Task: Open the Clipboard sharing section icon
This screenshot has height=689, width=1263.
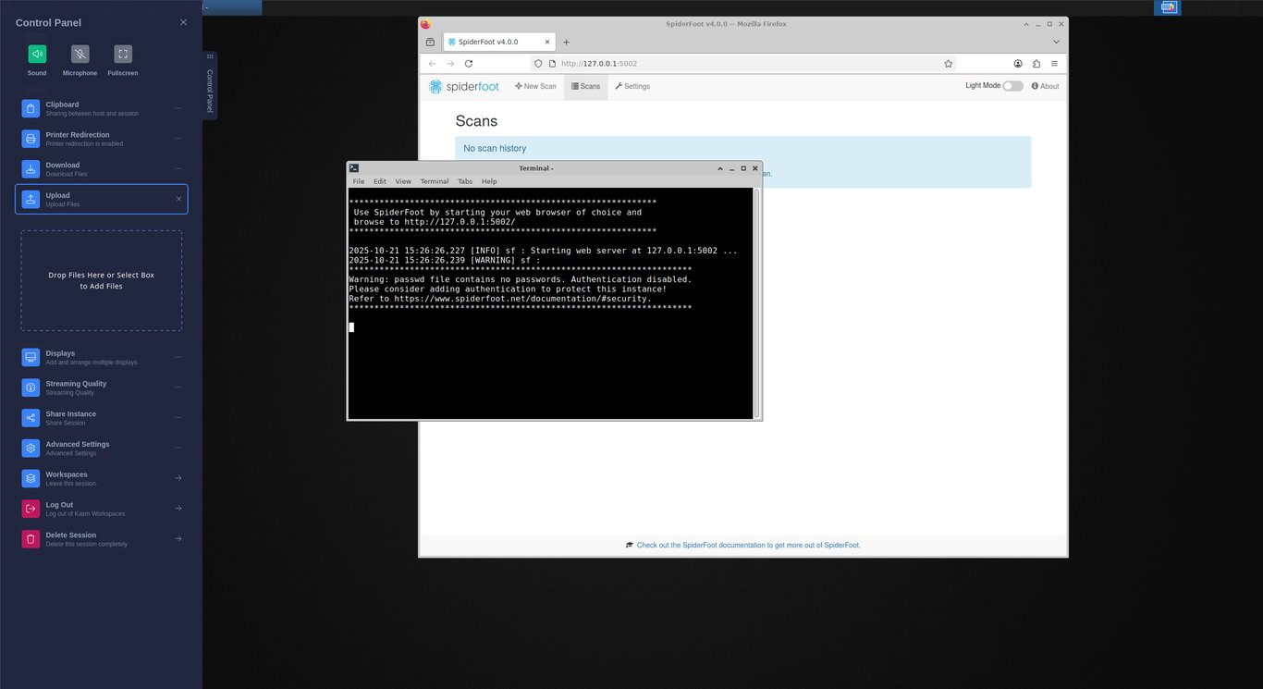Action: [31, 108]
